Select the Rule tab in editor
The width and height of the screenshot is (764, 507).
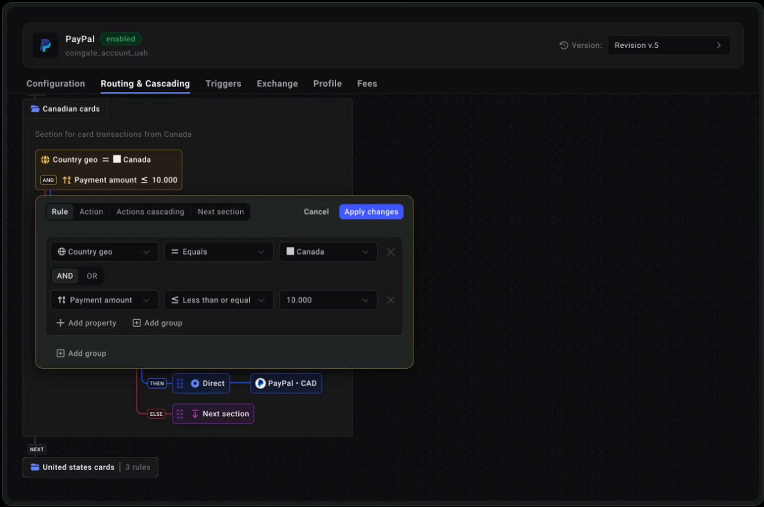(x=60, y=212)
